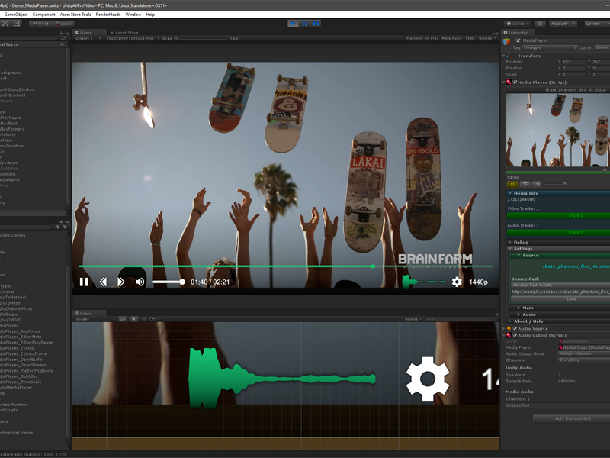Toggle the Media Player (Script) enabled checkbox
610x458 pixels.
(x=515, y=82)
